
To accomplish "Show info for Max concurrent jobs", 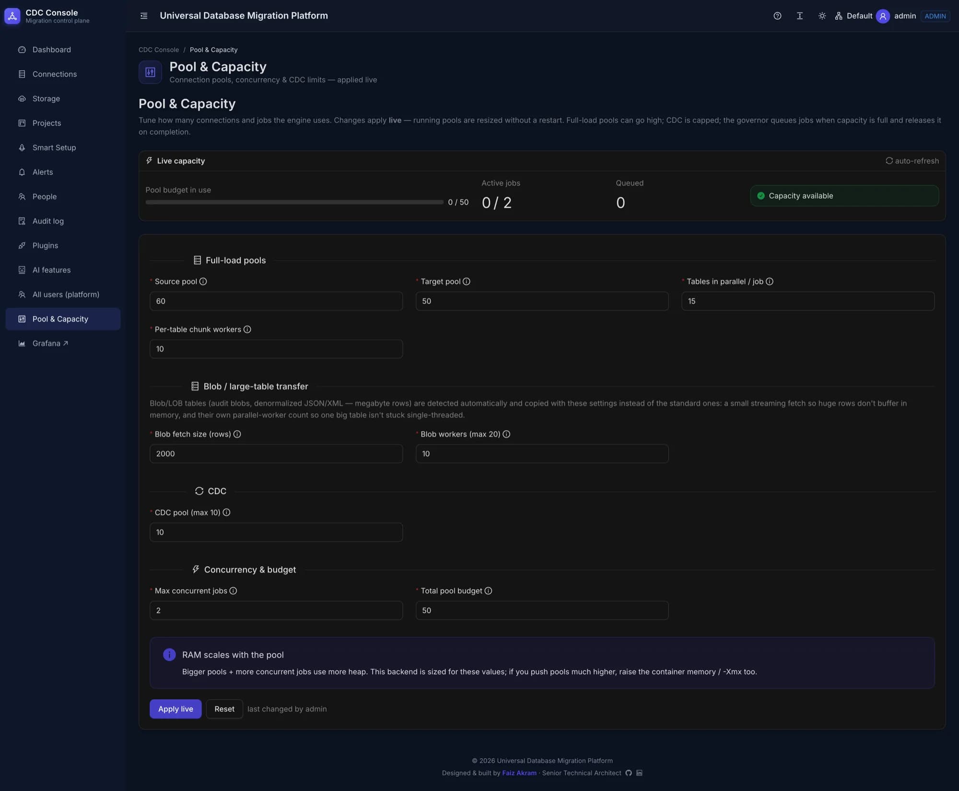I will pos(233,591).
